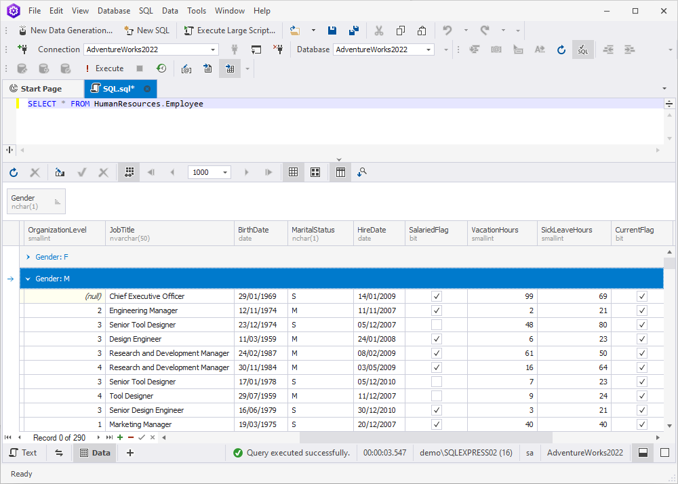
Task: Click the green plus add record icon
Action: click(x=120, y=437)
